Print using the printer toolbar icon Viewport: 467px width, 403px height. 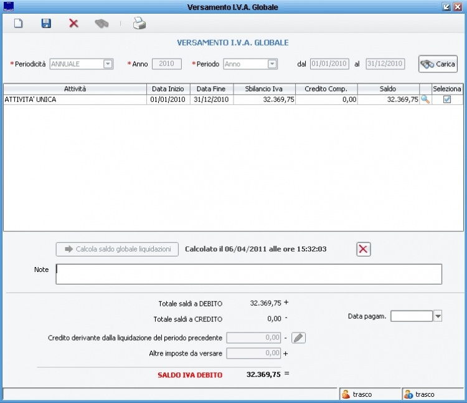click(139, 24)
